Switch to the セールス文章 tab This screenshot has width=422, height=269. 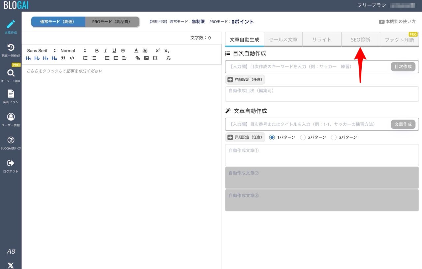pos(283,39)
